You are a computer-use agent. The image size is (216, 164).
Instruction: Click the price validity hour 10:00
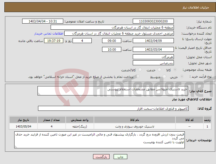point(112,49)
